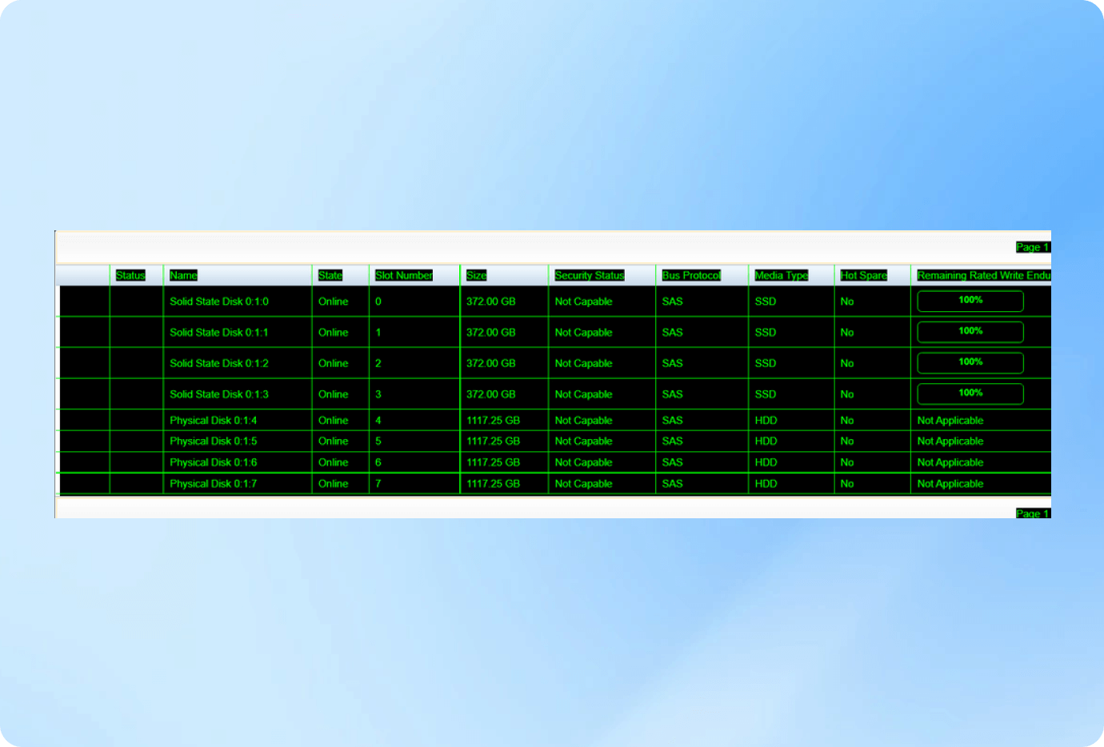Click the 1117.25 GB size of disk 0:1:4
Viewport: 1104px width, 747px height.
[x=494, y=421]
